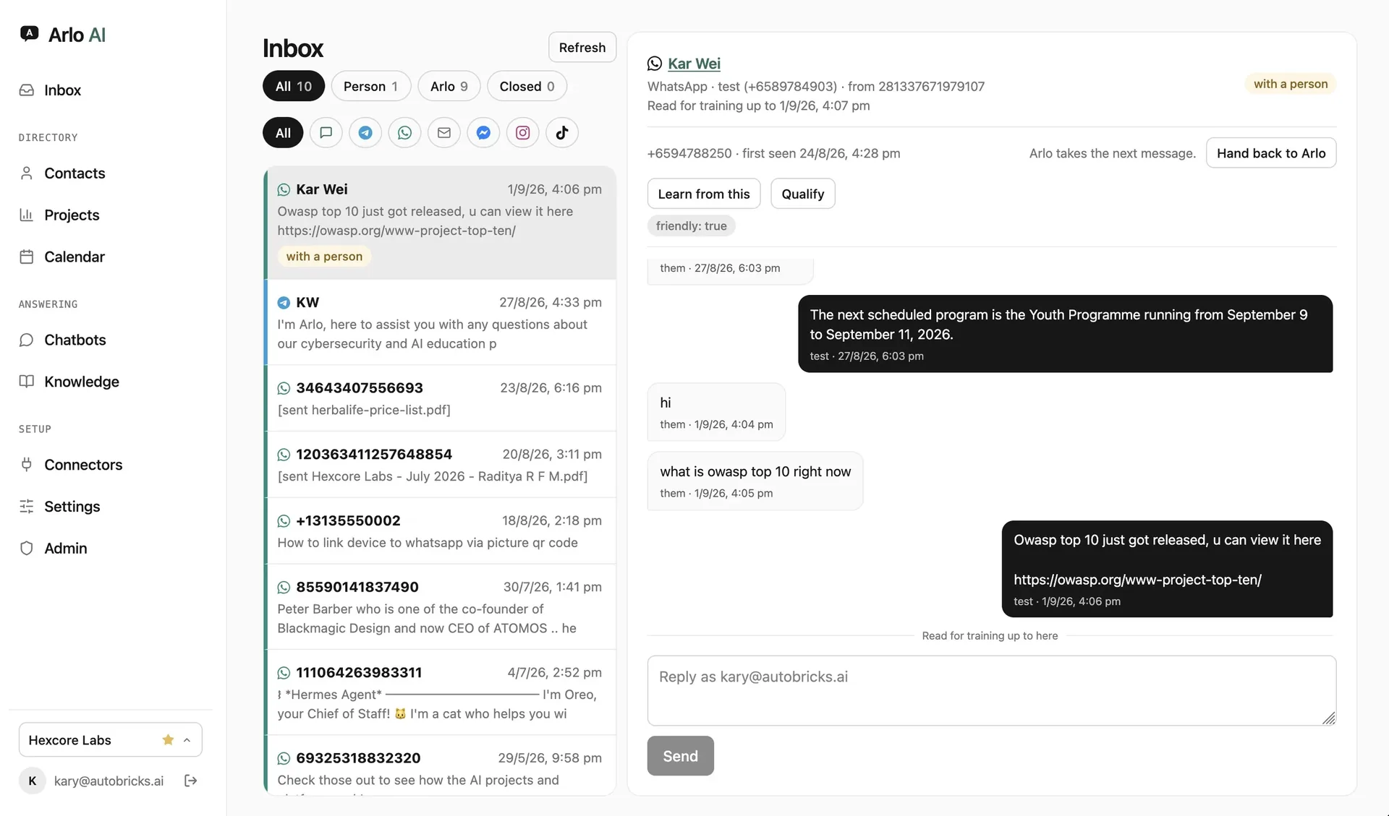
Task: Filter inbox by TikTok channel icon
Action: (562, 133)
